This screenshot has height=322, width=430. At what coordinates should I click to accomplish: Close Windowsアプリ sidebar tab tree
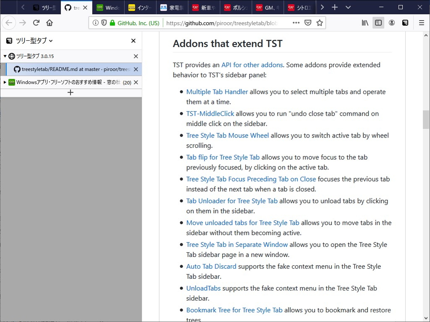click(136, 82)
